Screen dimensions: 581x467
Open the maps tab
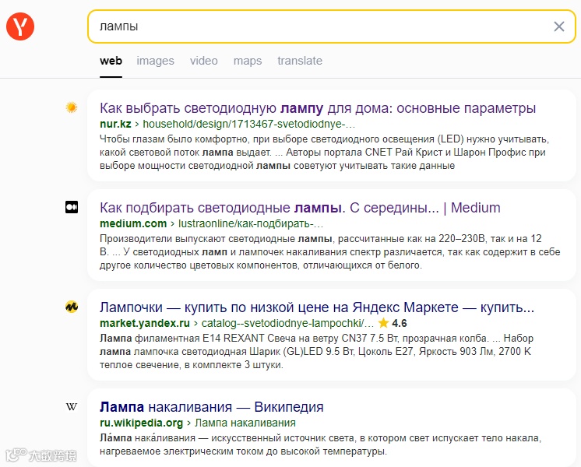pyautogui.click(x=248, y=61)
